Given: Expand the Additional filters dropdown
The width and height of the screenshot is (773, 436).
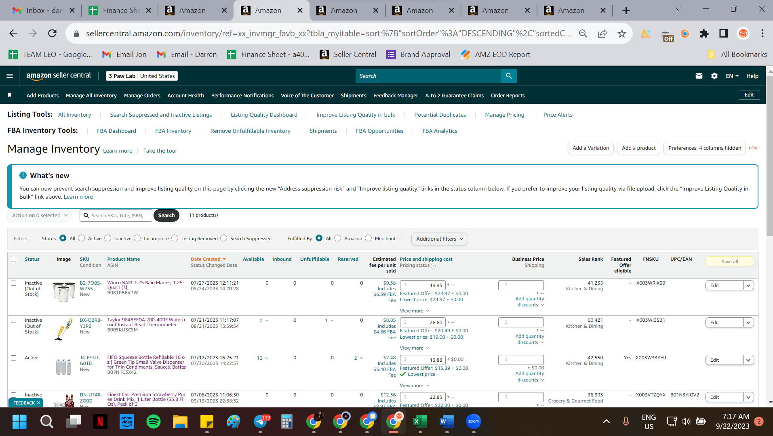Looking at the screenshot, I should (x=439, y=239).
